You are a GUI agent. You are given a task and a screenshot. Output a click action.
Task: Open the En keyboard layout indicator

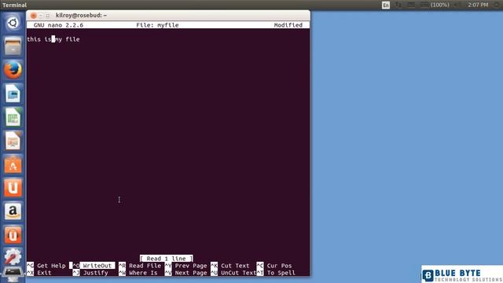point(386,5)
